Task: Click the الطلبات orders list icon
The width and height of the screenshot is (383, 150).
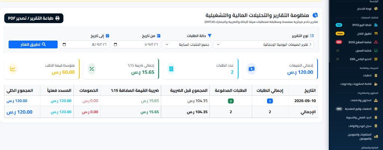Action: tap(376, 75)
